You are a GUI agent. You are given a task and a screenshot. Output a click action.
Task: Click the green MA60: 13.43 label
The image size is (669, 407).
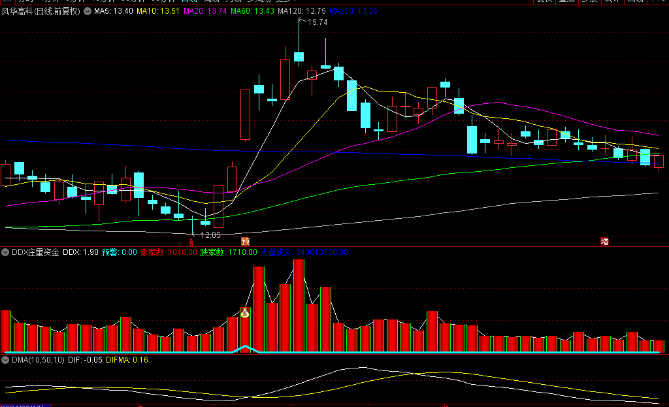coord(252,11)
